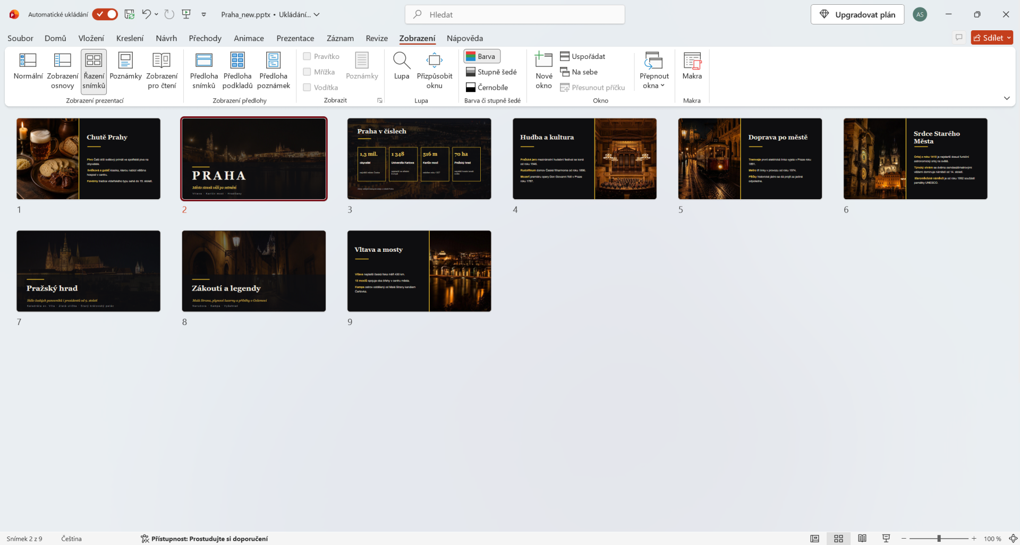The image size is (1020, 545).
Task: Open Předloha podkladů handout master
Action: 237,71
